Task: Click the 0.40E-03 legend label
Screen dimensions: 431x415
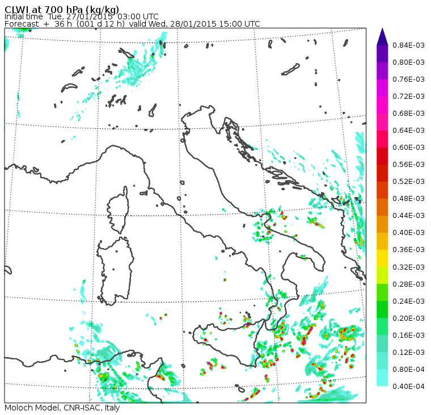Action: point(408,233)
